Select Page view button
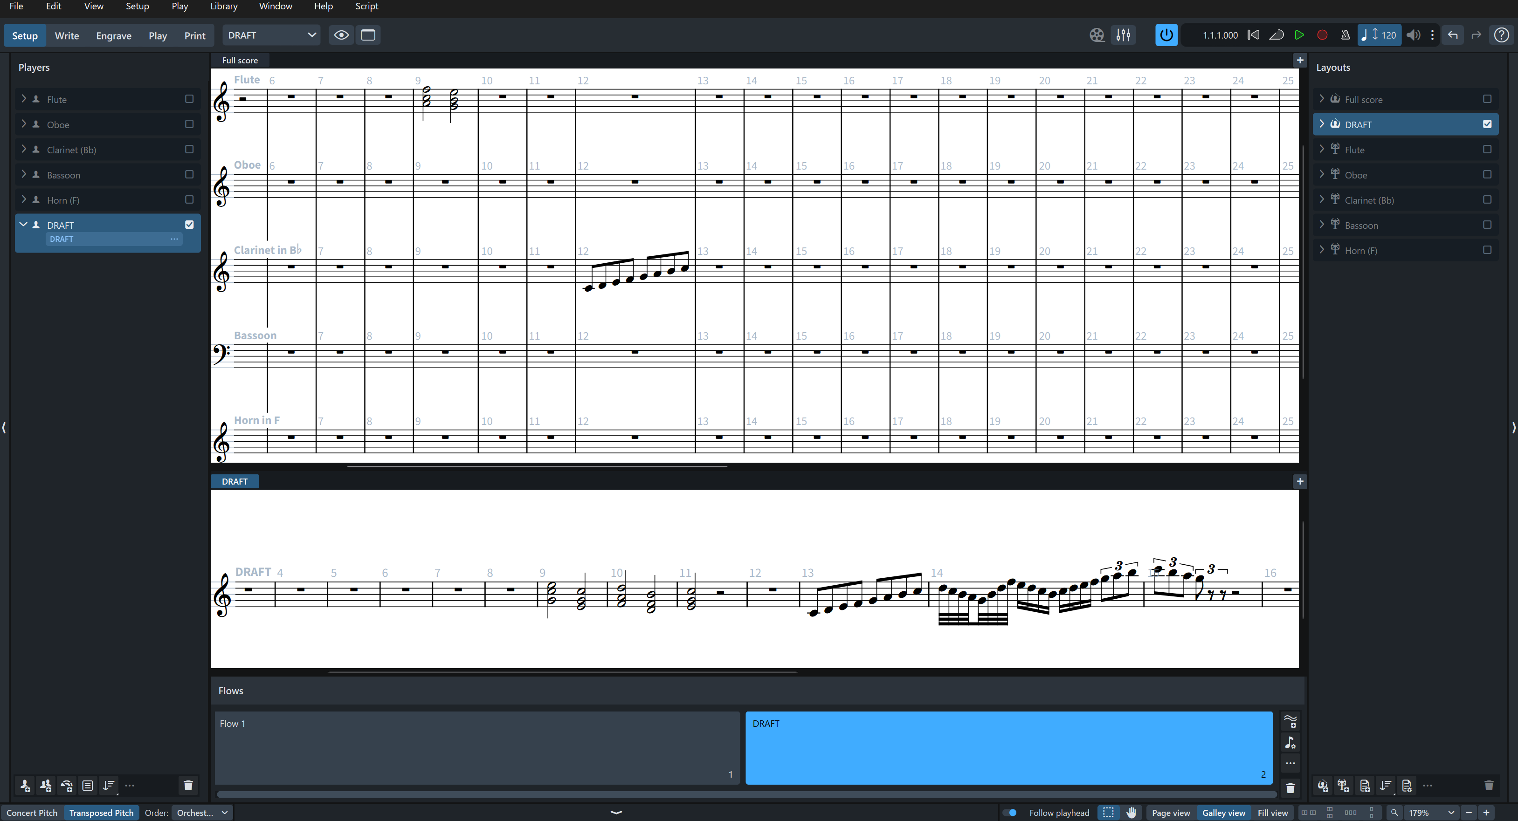This screenshot has height=821, width=1518. [x=1171, y=813]
